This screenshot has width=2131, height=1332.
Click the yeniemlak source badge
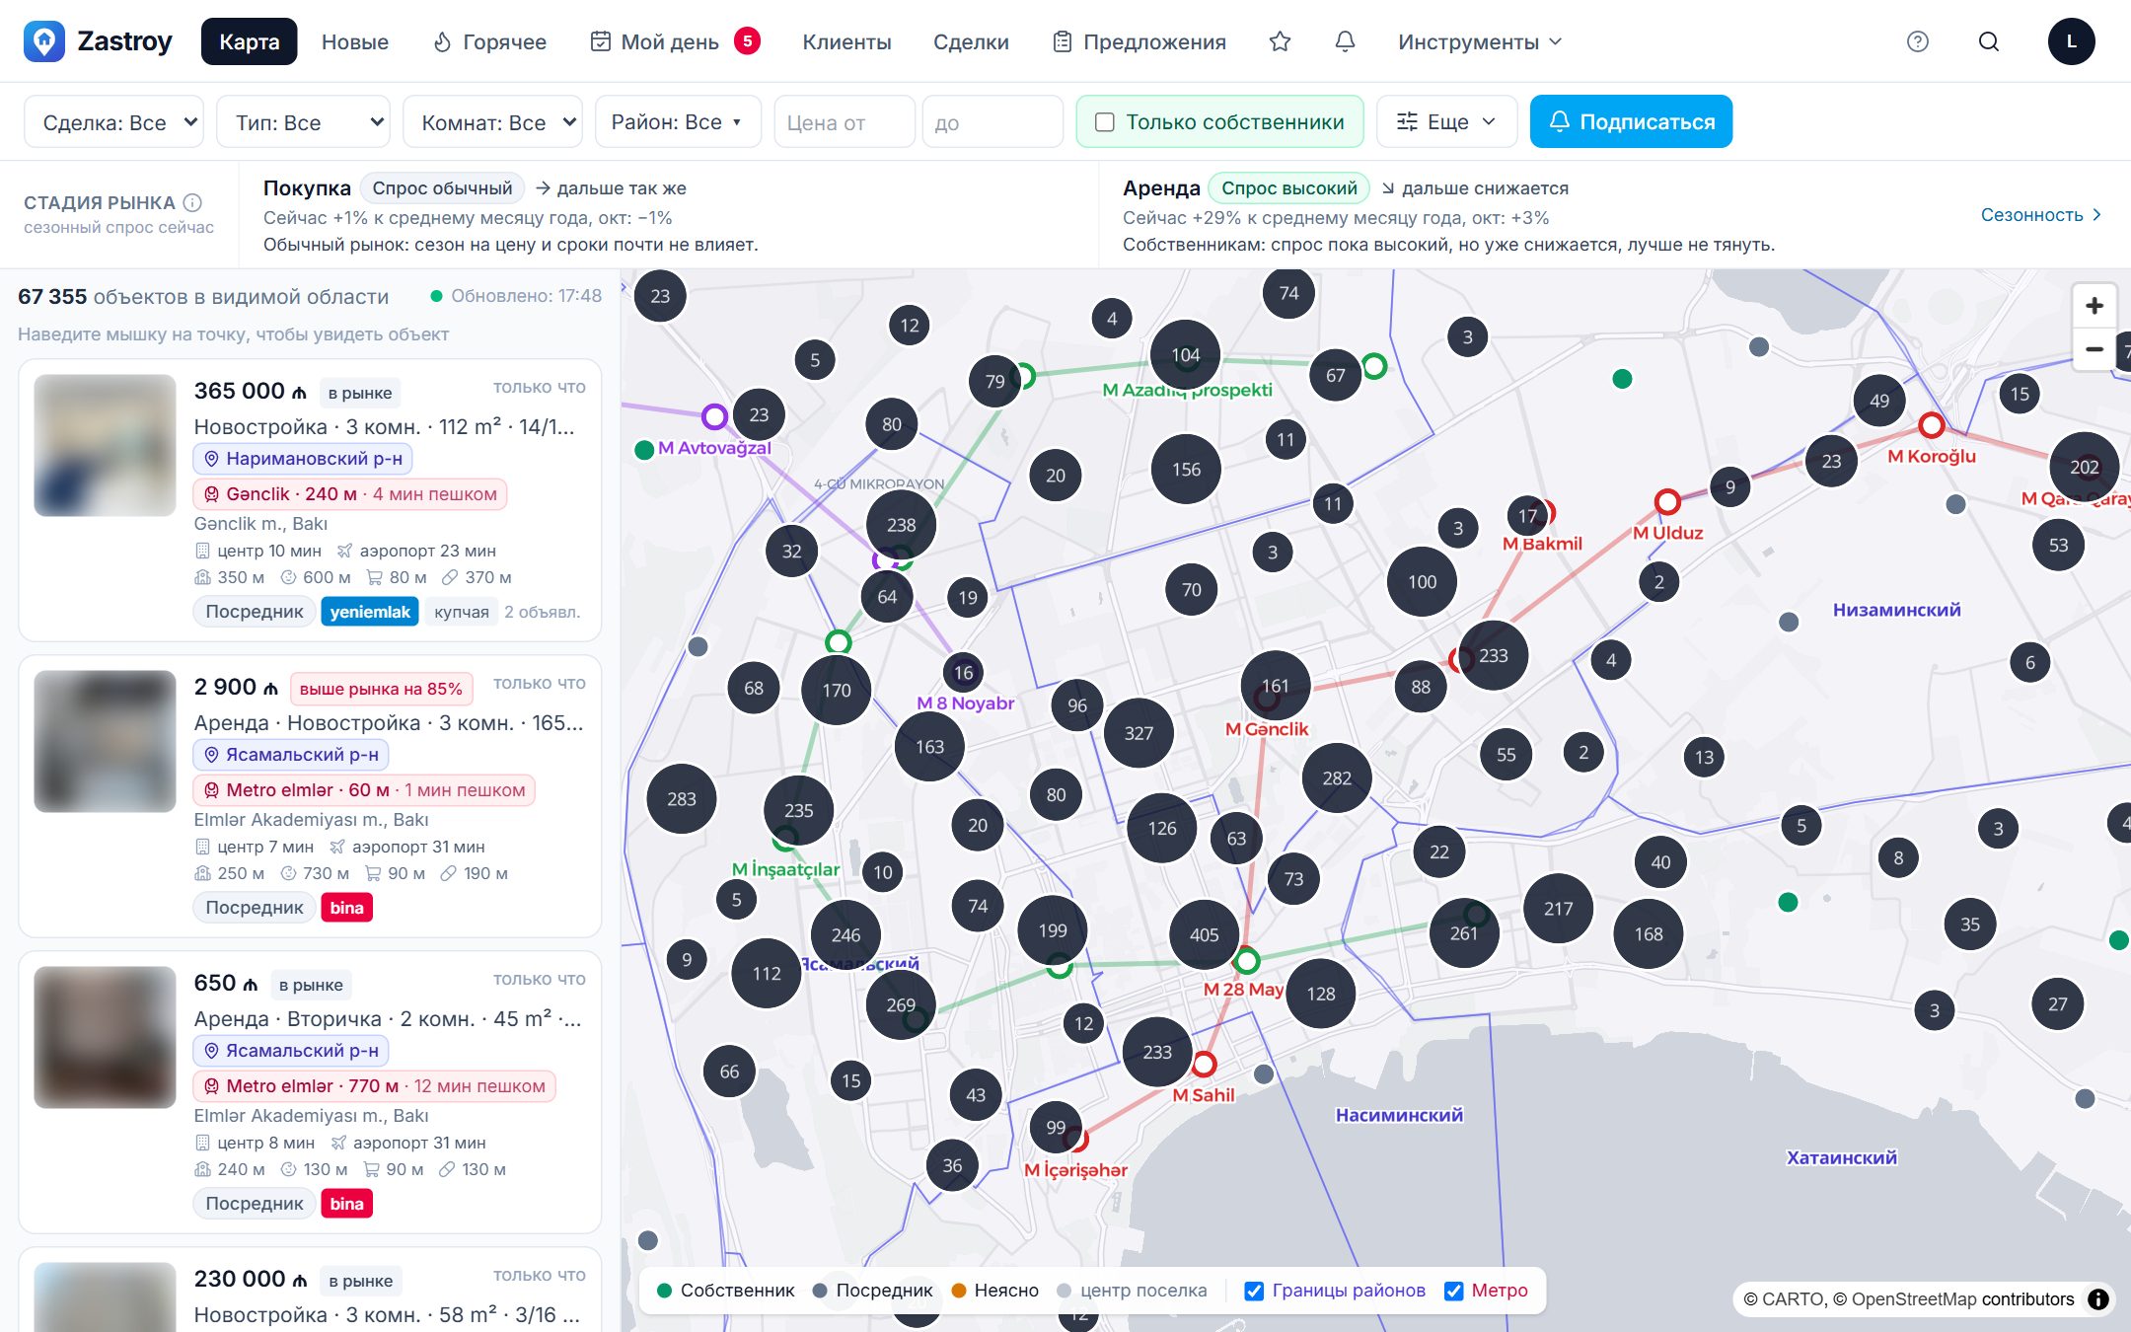tap(370, 612)
